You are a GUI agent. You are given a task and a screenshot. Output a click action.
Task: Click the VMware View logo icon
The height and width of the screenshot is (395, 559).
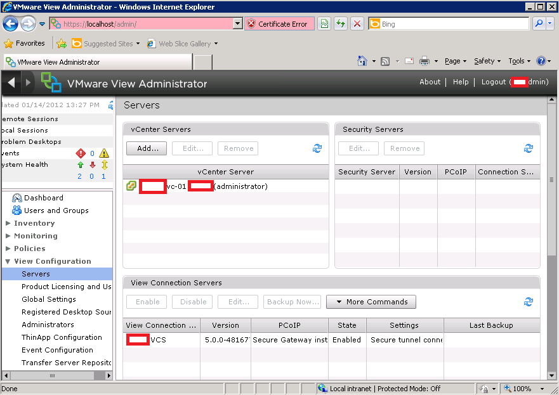51,82
